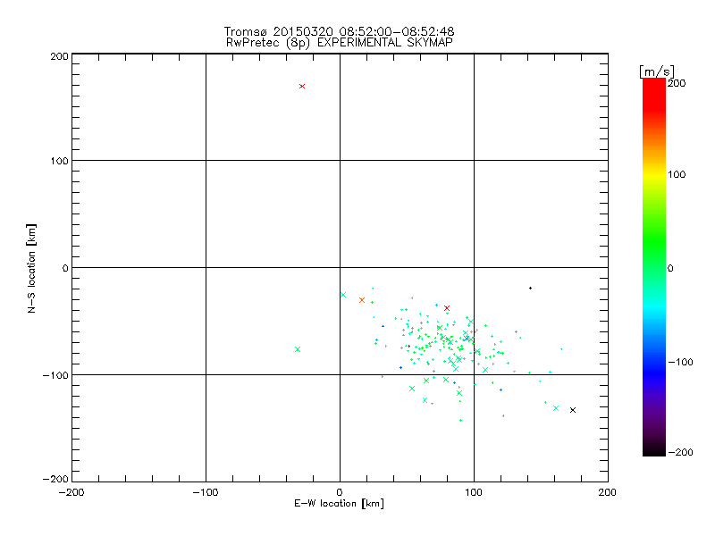Select the "N-S location [km]" axis label
This screenshot has width=715, height=536.
[x=31, y=269]
